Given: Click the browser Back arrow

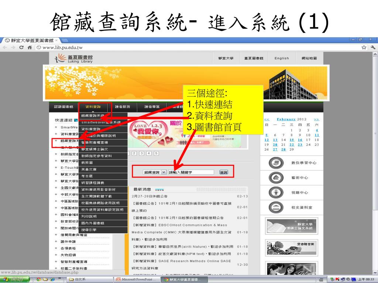Looking at the screenshot, I should coord(4,48).
